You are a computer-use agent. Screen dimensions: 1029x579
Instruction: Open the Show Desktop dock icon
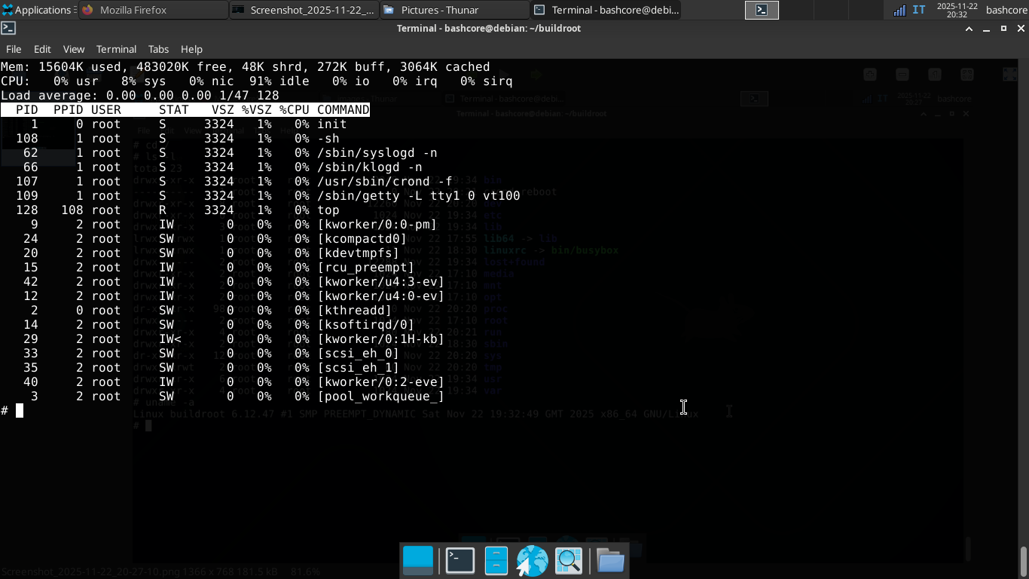click(x=418, y=561)
